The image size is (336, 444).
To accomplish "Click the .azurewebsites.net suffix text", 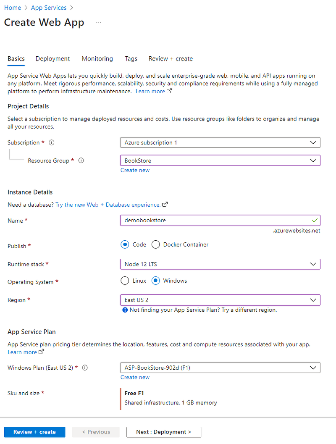I will [297, 231].
